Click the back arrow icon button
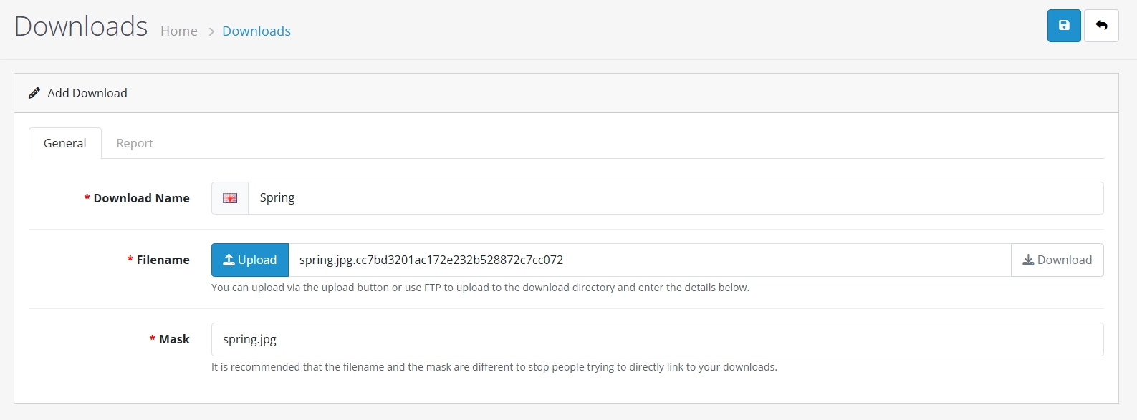Viewport: 1137px width, 420px height. pos(1101,26)
